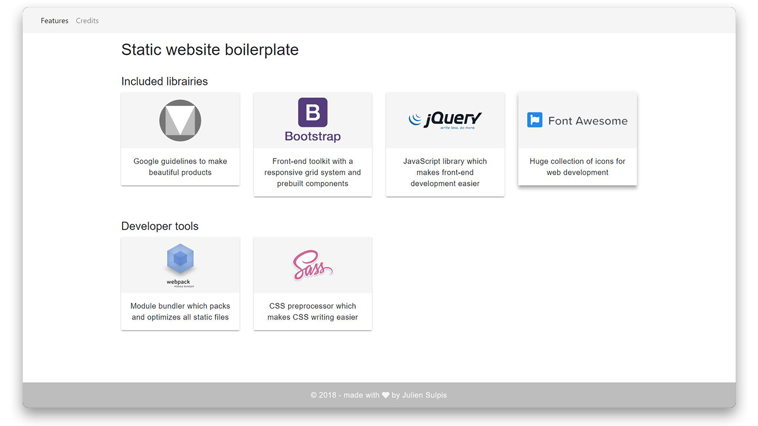758x426 pixels.
Task: Open the Features navigation item
Action: point(54,21)
